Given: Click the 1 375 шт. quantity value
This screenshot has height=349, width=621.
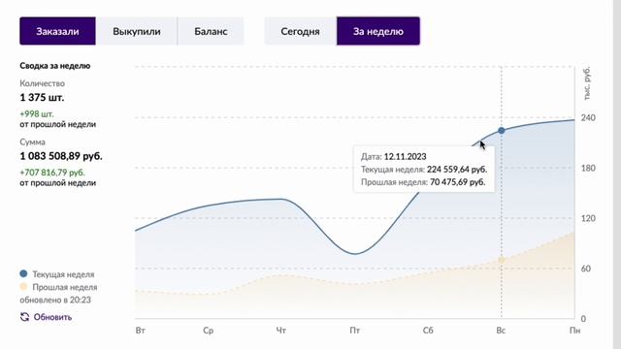Looking at the screenshot, I should tap(42, 98).
